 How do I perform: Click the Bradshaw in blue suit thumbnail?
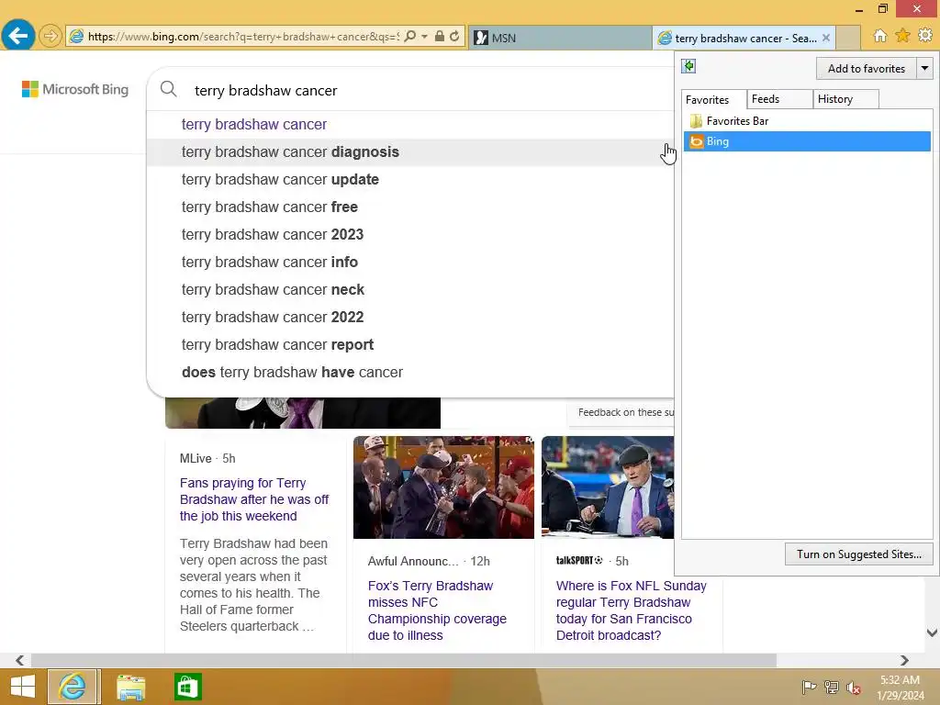point(608,487)
